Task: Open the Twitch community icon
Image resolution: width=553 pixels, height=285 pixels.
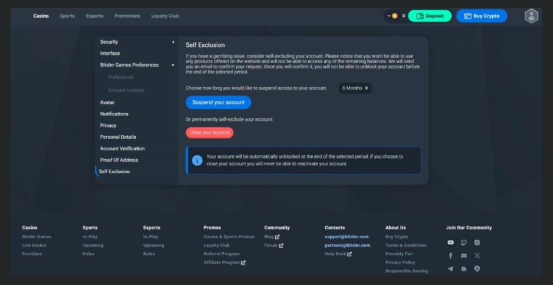Action: [464, 242]
